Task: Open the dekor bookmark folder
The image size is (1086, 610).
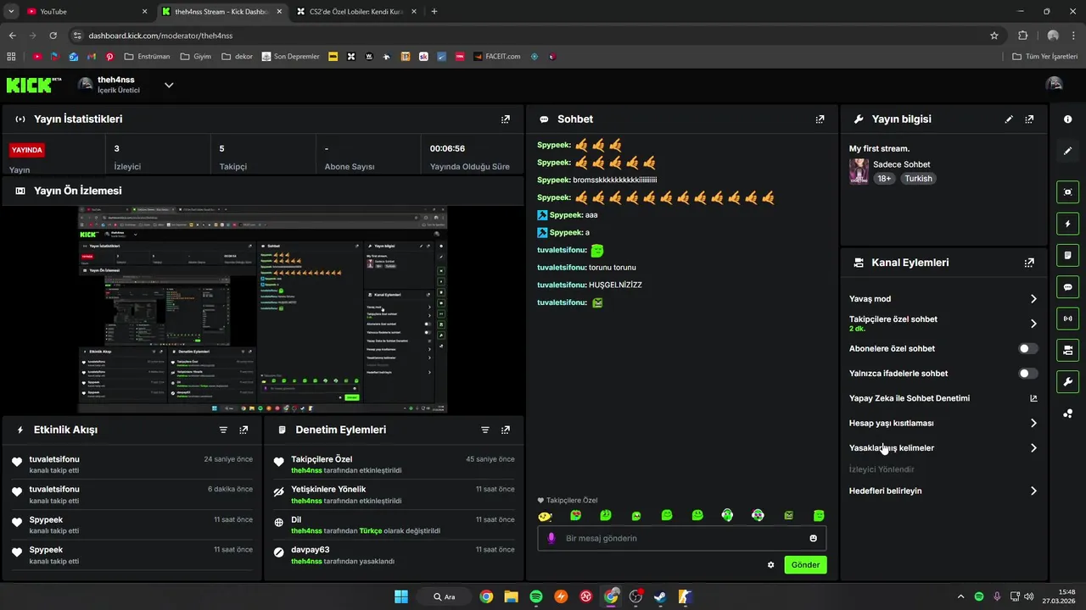Action: (238, 57)
